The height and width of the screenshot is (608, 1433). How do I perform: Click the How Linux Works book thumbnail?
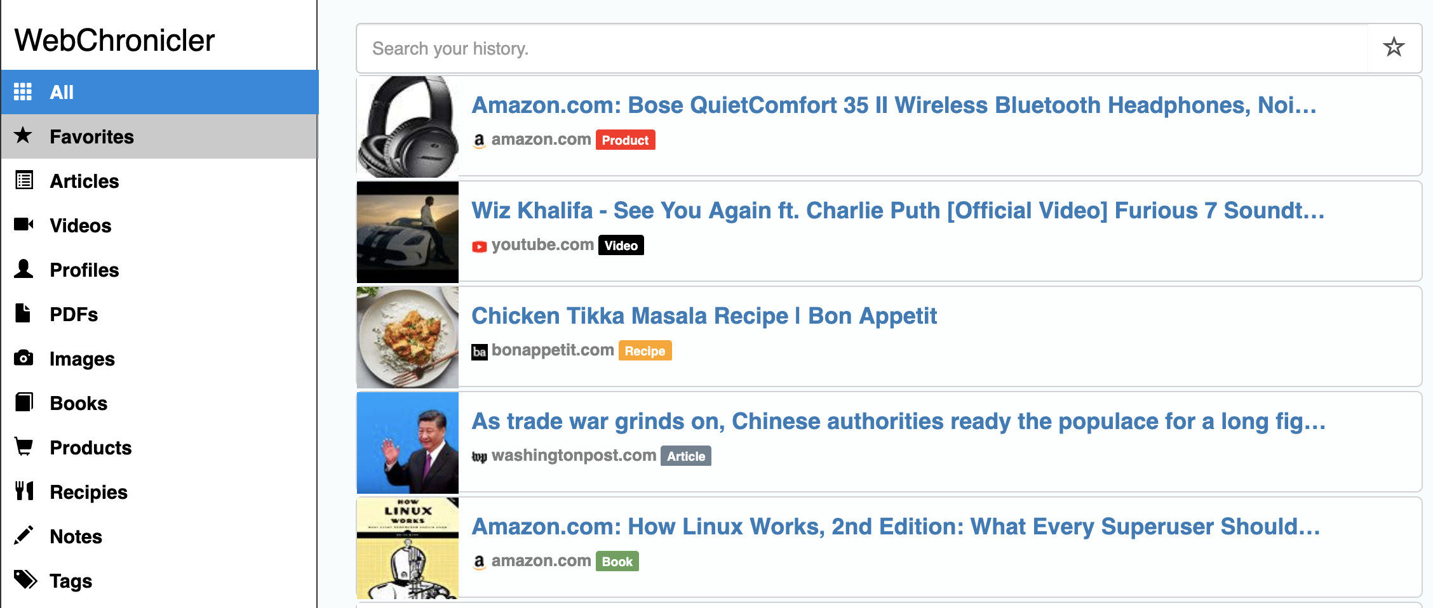pos(408,548)
